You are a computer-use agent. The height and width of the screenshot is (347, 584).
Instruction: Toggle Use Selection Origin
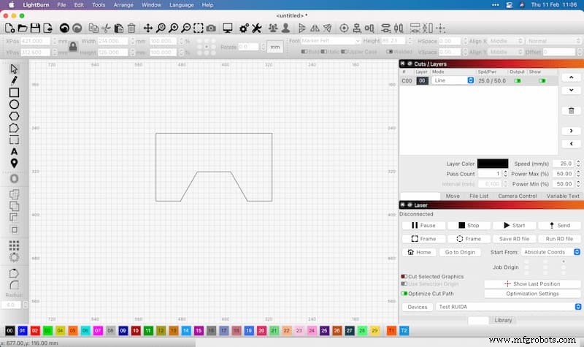(x=404, y=283)
